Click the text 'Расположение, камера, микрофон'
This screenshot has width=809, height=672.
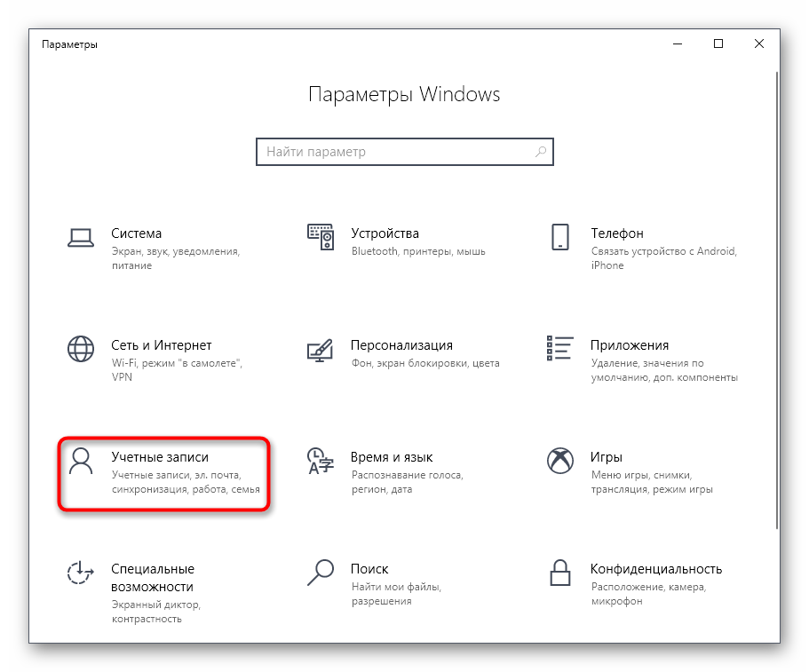point(648,594)
